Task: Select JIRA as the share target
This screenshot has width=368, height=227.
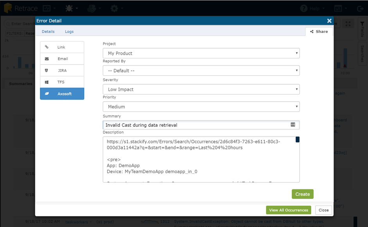Action: pyautogui.click(x=62, y=70)
